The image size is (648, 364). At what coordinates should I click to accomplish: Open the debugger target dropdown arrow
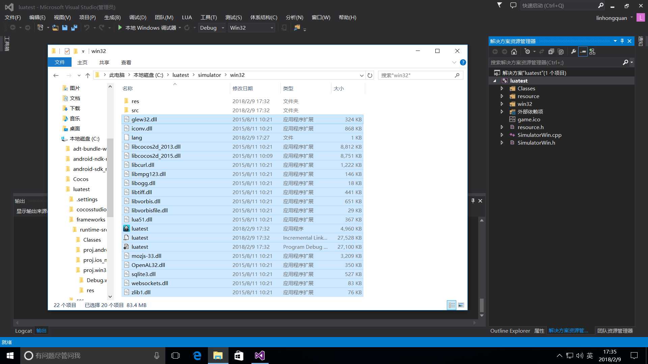coord(180,28)
